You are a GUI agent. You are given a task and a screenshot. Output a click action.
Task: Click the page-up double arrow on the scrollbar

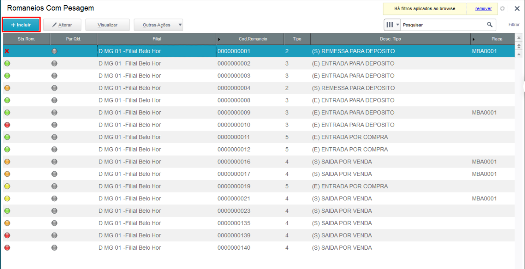pyautogui.click(x=519, y=46)
